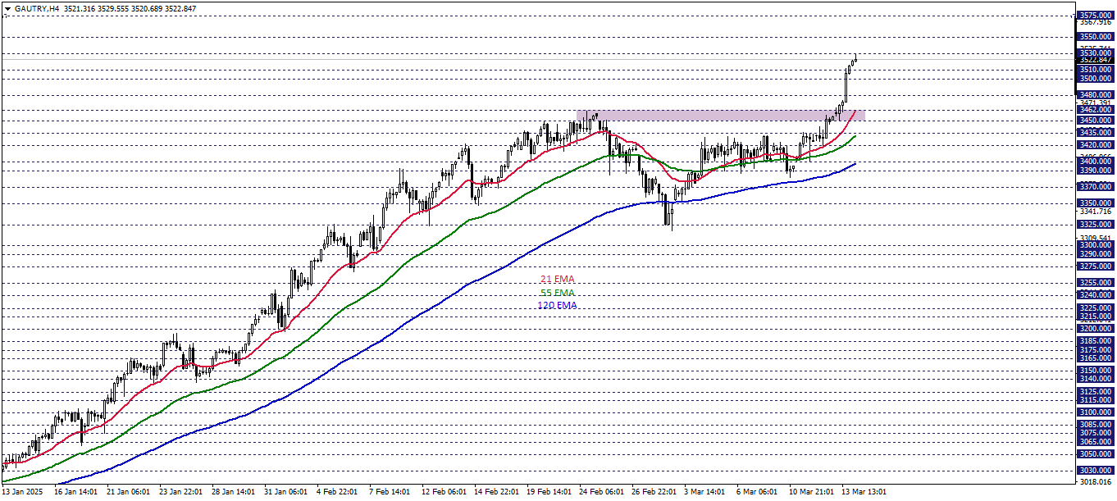
Task: Select the 3240.000 price level label
Action: 1096,295
